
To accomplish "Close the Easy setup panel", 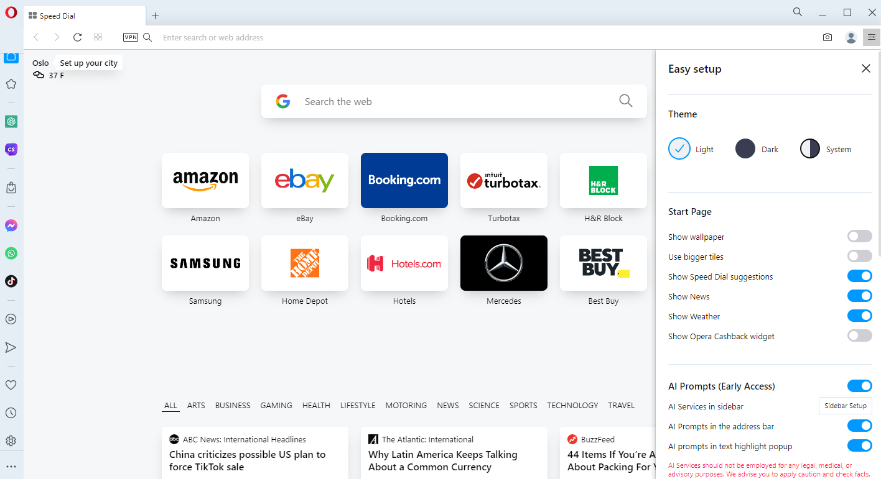I will (x=866, y=68).
